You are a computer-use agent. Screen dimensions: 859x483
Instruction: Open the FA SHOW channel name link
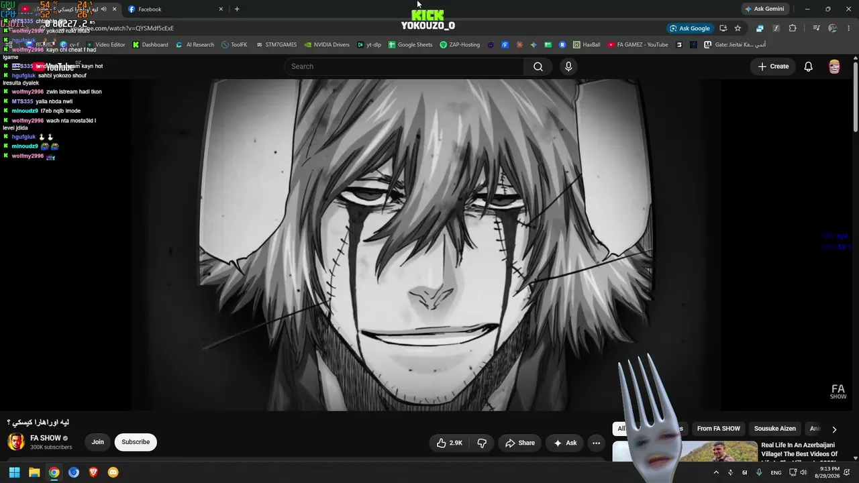46,438
